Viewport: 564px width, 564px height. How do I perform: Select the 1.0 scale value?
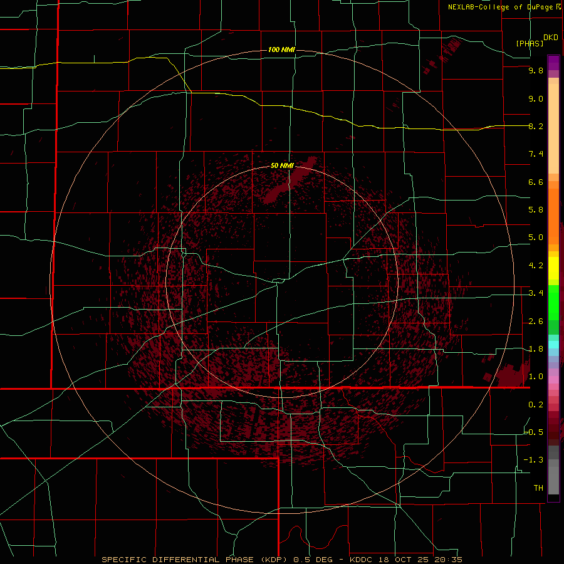(536, 377)
